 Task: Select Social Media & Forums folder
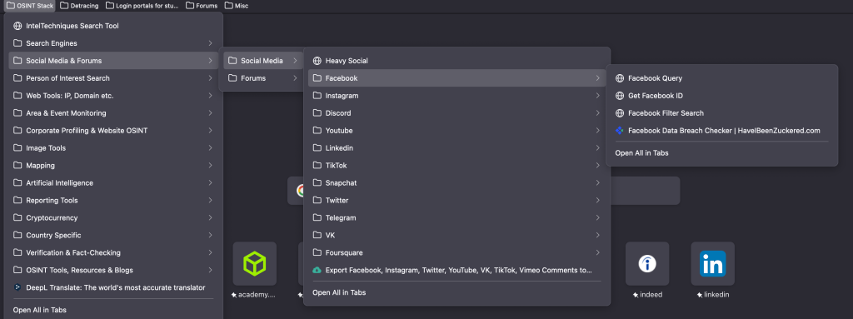click(113, 61)
